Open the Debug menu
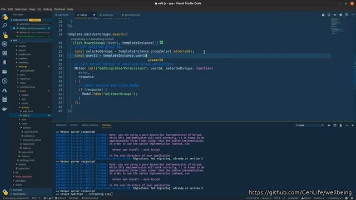This screenshot has height=200, width=356. click(47, 9)
